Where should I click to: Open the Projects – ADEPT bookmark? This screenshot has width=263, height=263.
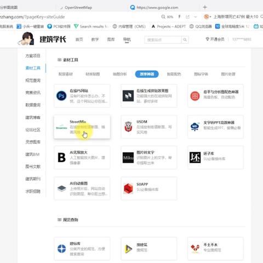(x=169, y=26)
